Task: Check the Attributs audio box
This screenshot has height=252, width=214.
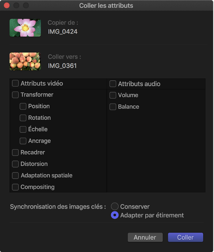Action: coord(113,84)
